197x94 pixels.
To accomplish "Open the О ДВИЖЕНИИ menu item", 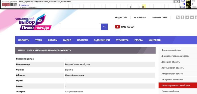I will coord(102,40).
